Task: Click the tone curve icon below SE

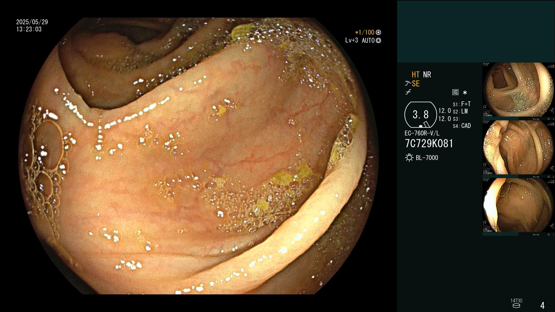Action: [x=408, y=92]
